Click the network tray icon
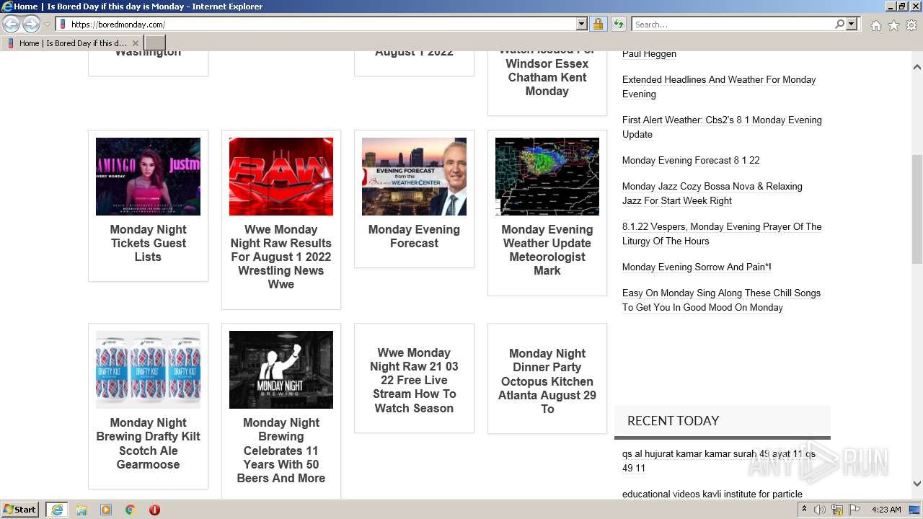The image size is (923, 519). click(x=837, y=510)
